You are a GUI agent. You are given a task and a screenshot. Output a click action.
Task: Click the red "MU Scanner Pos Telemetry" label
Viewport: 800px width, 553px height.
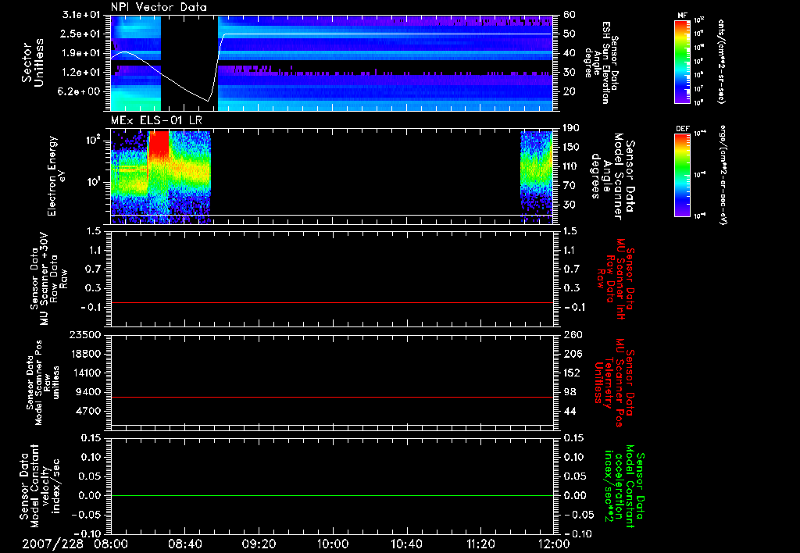(x=614, y=383)
